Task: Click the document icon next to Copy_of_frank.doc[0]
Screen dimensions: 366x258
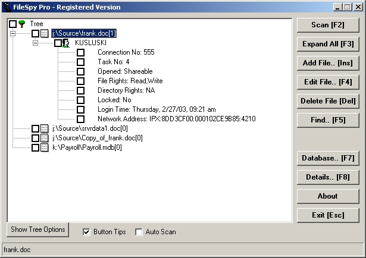Action: click(45, 138)
